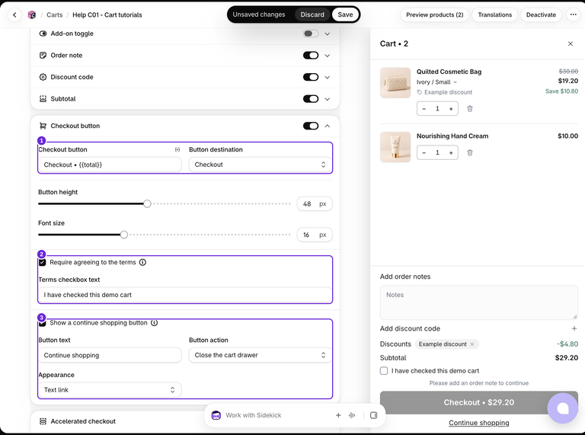Expand the Subtotal section
The width and height of the screenshot is (585, 435).
click(328, 99)
